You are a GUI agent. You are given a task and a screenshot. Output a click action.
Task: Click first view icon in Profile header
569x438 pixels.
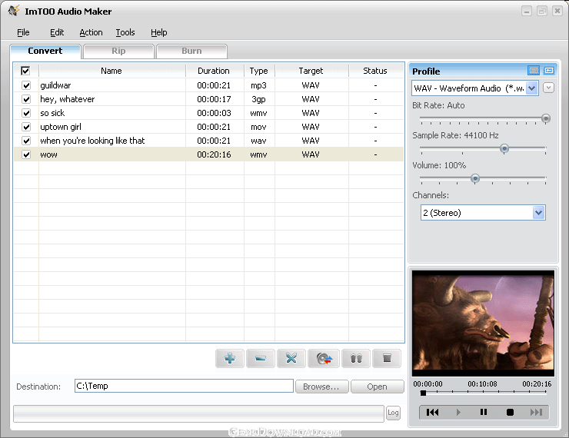coord(534,71)
